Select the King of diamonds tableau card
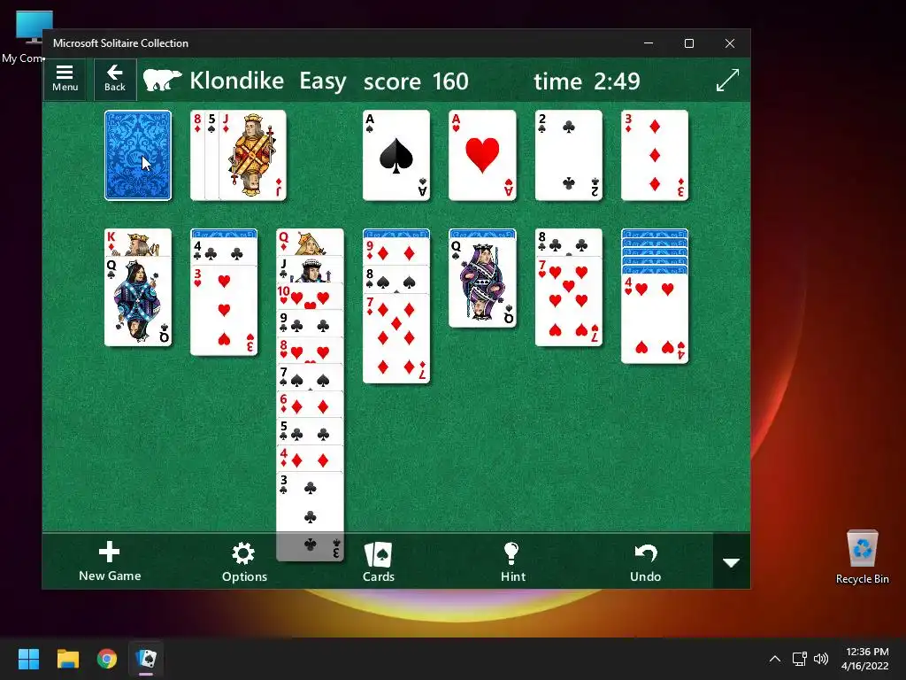Image resolution: width=906 pixels, height=680 pixels. [x=138, y=243]
